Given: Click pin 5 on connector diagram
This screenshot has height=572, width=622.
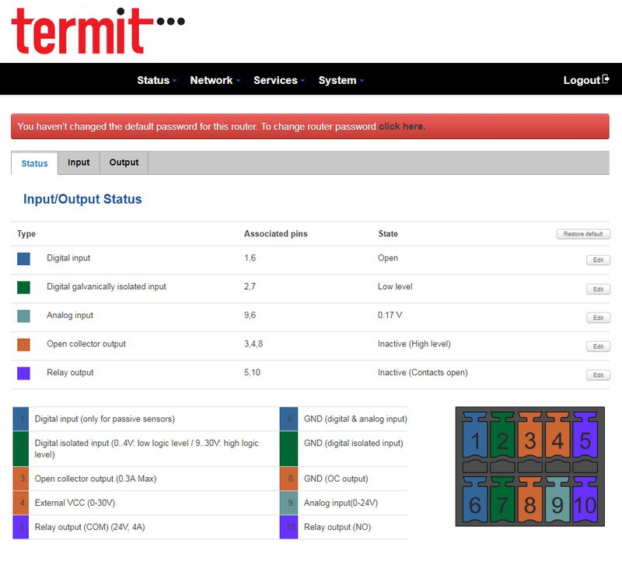Looking at the screenshot, I should 584,441.
